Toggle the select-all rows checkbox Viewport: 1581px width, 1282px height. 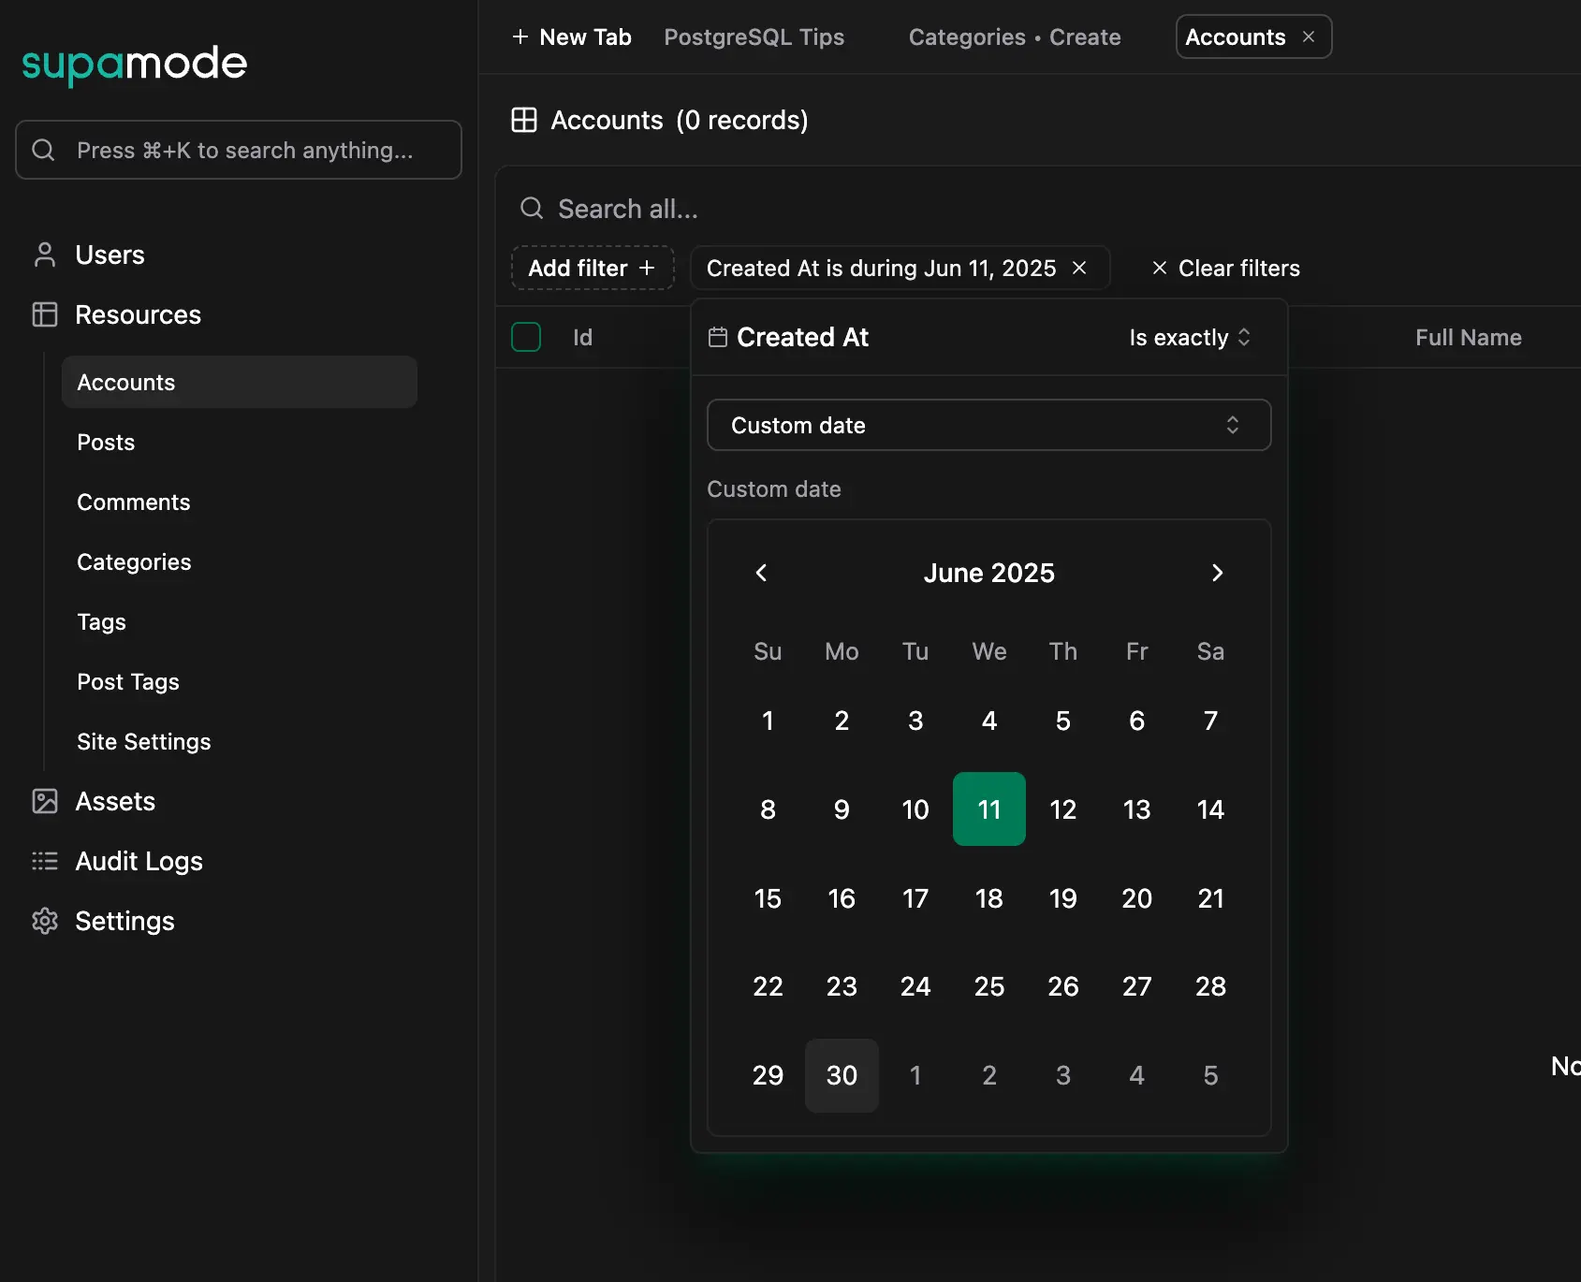tap(526, 337)
